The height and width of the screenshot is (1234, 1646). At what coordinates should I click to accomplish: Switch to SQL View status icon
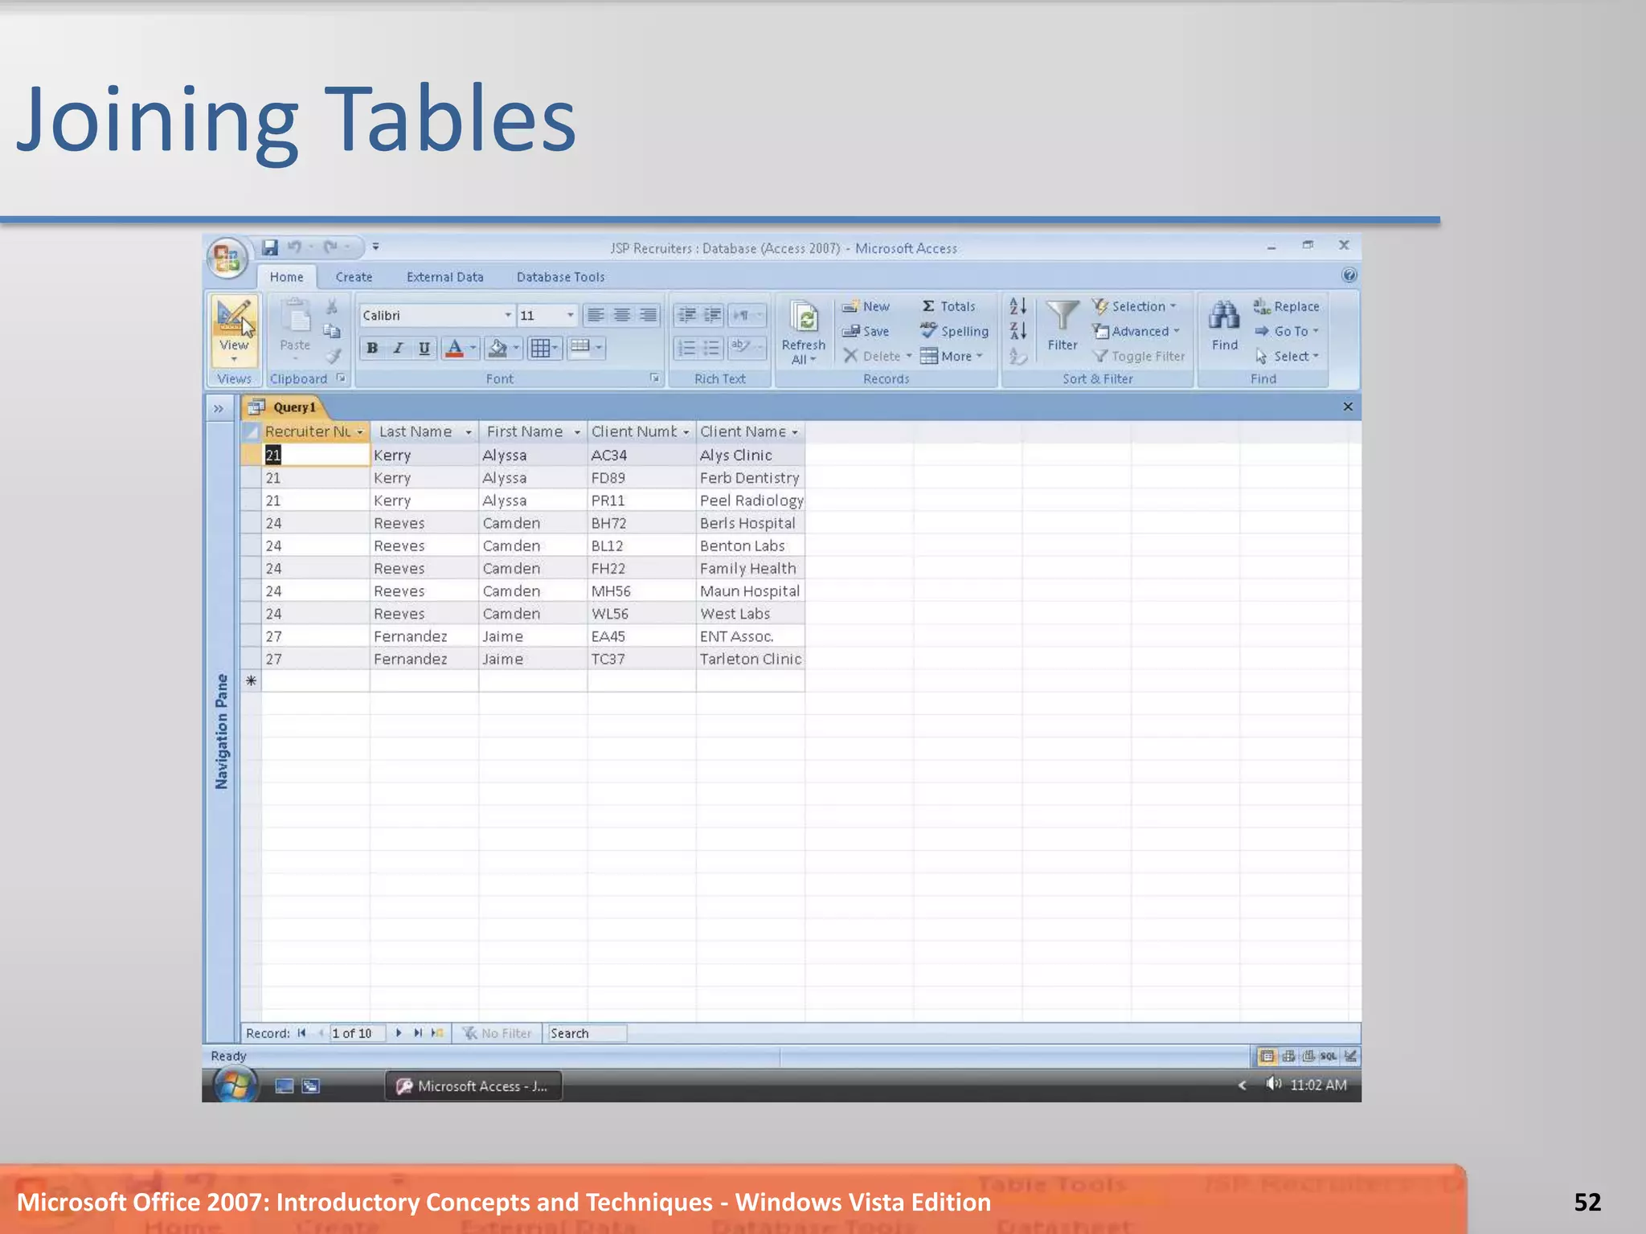[x=1329, y=1056]
